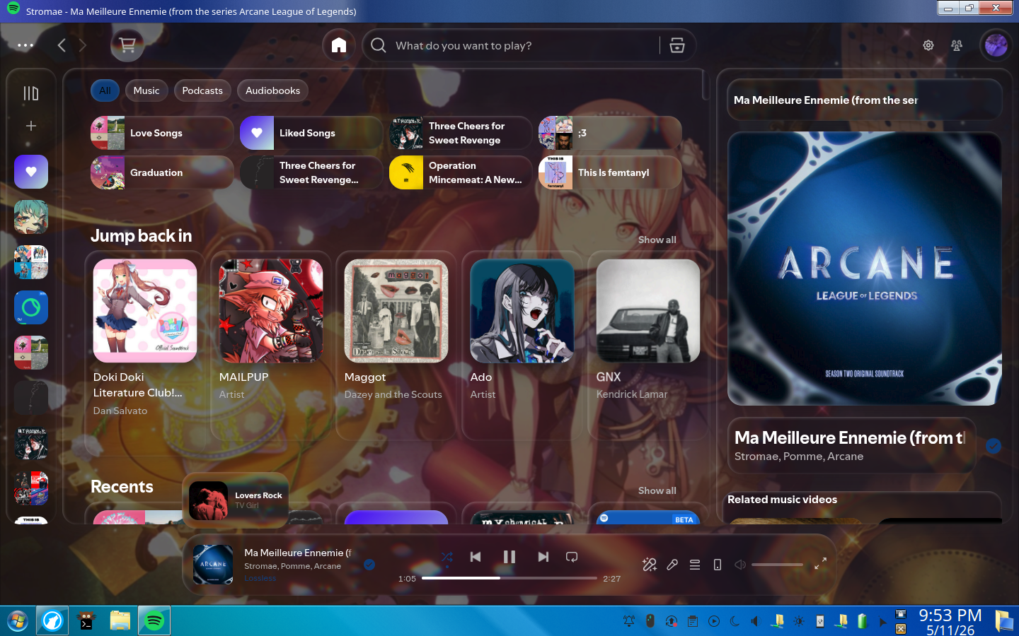Image resolution: width=1019 pixels, height=636 pixels.
Task: Open Windows Start menu
Action: coord(18,621)
